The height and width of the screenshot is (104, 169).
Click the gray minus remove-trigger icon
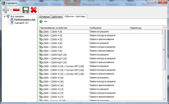pos(46,21)
